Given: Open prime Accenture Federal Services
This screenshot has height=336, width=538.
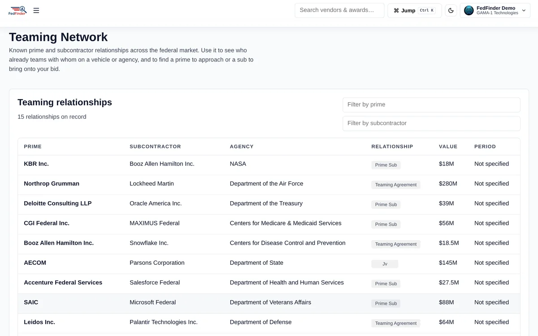Looking at the screenshot, I should (63, 283).
